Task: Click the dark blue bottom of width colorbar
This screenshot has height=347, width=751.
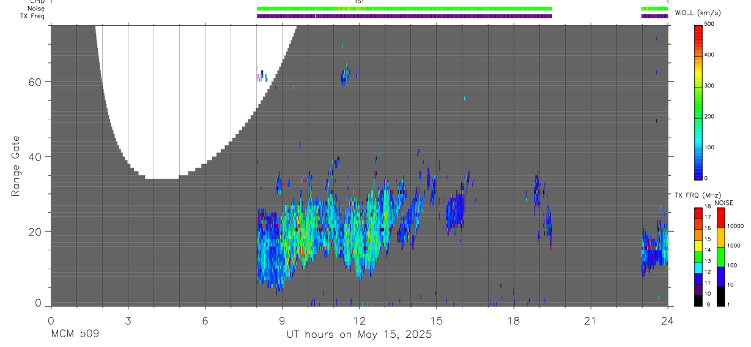Action: (x=698, y=171)
